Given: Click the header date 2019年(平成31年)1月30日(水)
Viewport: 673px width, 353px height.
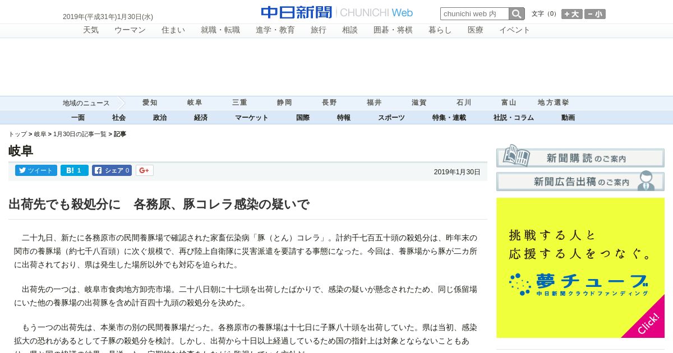Looking at the screenshot, I should (x=108, y=17).
